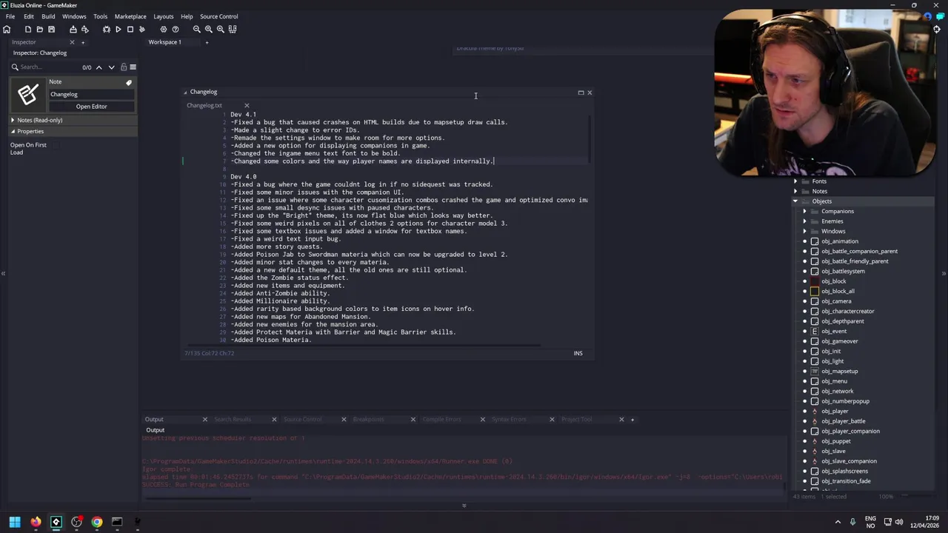
Task: Run the game with the play icon
Action: [118, 29]
